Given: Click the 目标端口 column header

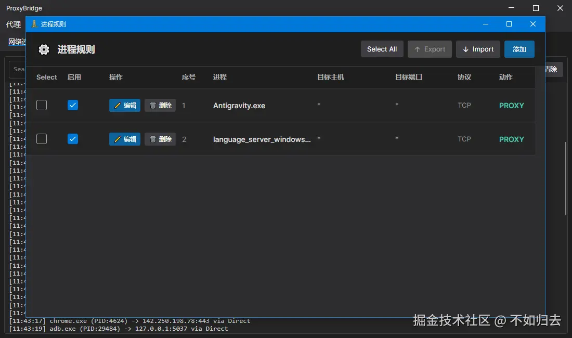Looking at the screenshot, I should (x=409, y=77).
